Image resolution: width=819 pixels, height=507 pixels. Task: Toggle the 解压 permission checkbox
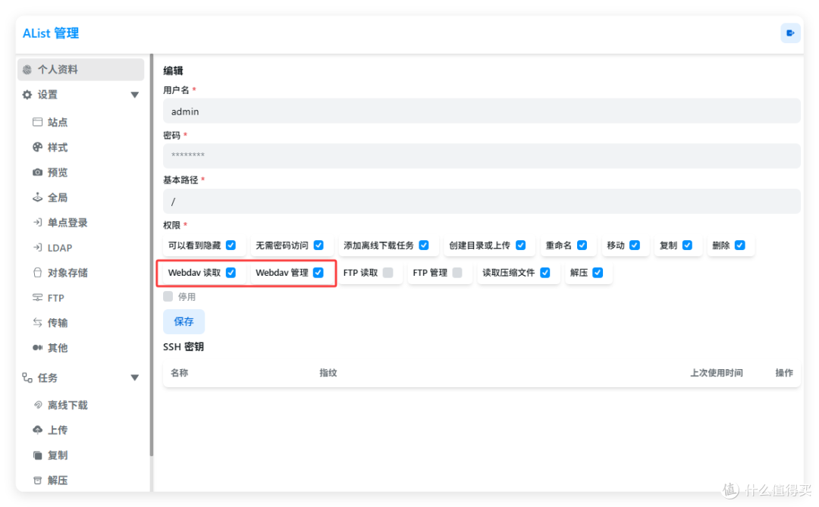598,273
